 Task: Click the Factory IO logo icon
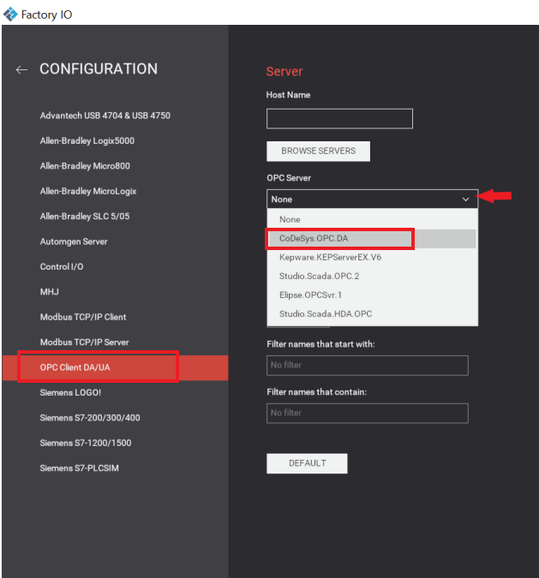10,15
